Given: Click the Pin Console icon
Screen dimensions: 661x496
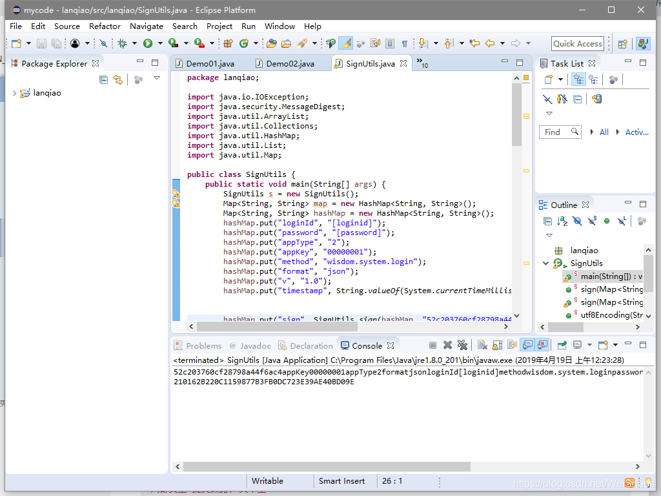Looking at the screenshot, I should pos(562,346).
